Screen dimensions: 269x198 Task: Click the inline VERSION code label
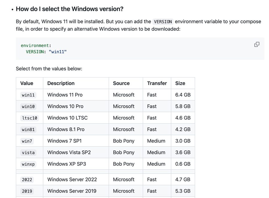(163, 22)
